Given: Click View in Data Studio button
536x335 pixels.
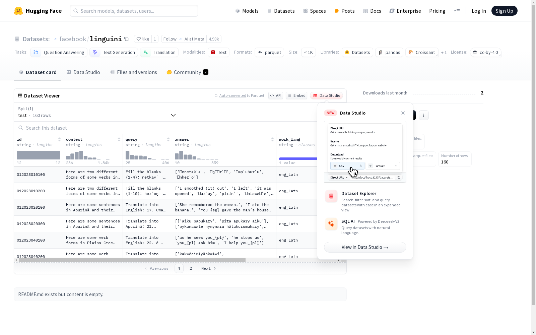Looking at the screenshot, I should click(x=365, y=247).
